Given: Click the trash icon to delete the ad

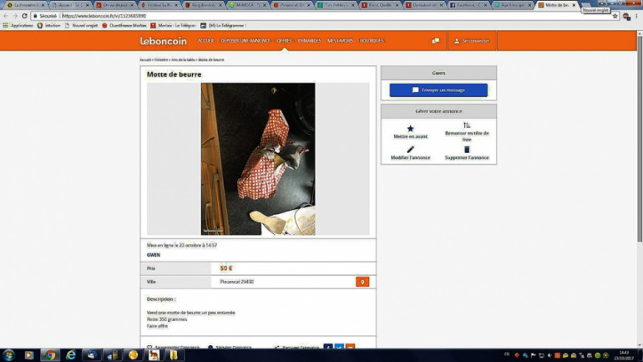Looking at the screenshot, I should click(x=467, y=150).
